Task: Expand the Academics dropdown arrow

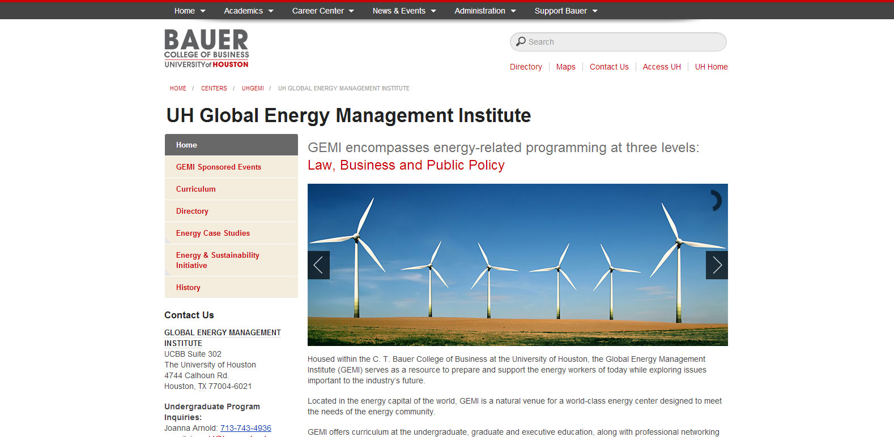Action: click(x=271, y=11)
